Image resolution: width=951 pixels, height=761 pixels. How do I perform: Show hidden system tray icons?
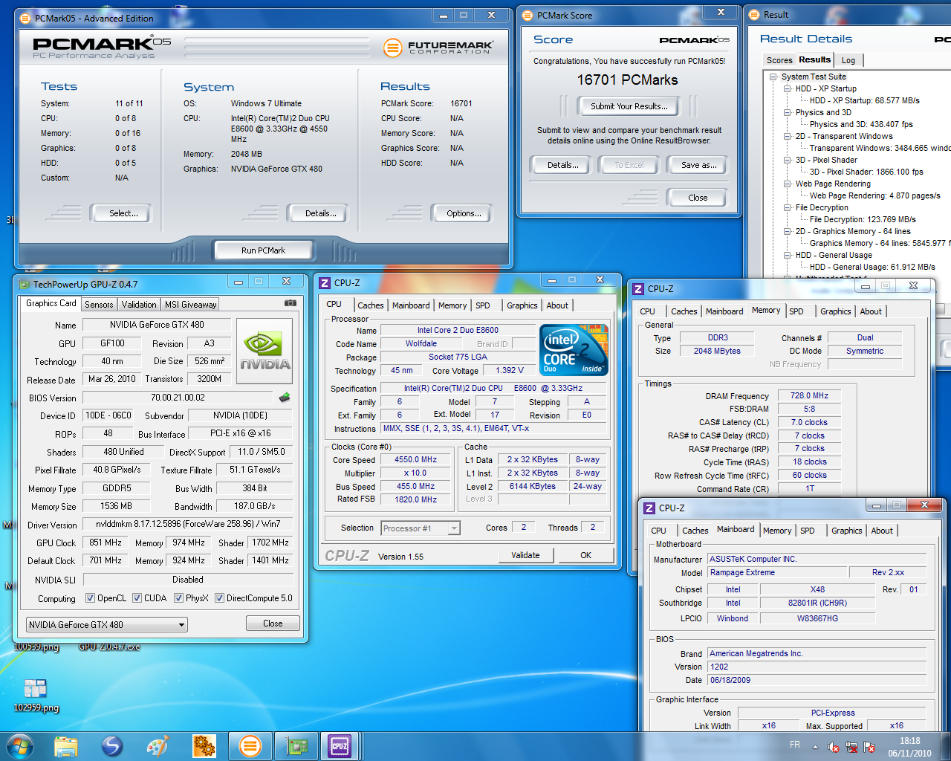pos(815,746)
